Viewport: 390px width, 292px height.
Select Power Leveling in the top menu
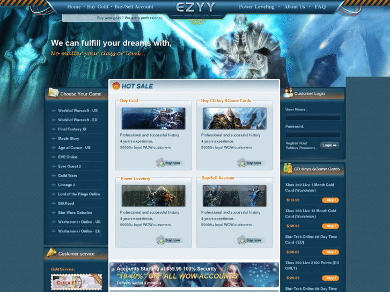click(256, 7)
